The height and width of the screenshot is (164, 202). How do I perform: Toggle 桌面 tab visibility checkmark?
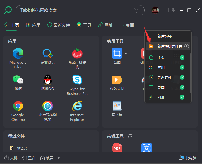[182, 87]
